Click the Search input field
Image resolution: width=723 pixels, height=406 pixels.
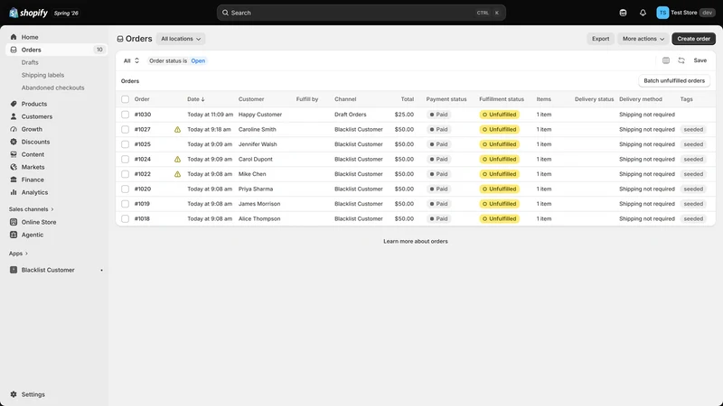tap(361, 13)
